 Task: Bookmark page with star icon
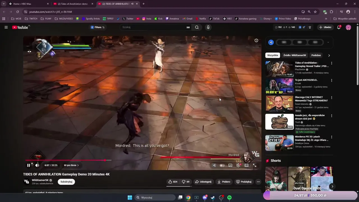(315, 12)
